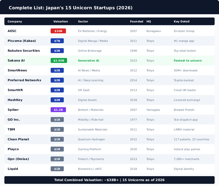
Task: Sort by the Valuation column header
Action: click(60, 21)
